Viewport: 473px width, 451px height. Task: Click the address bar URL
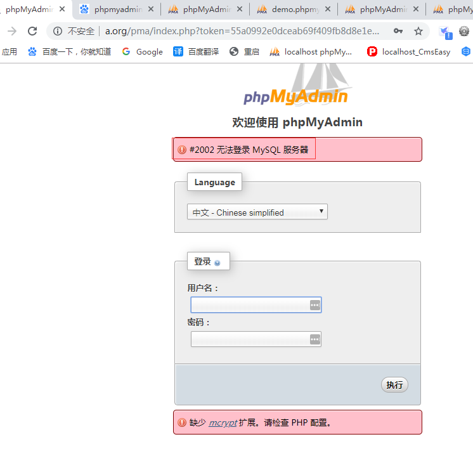click(242, 31)
